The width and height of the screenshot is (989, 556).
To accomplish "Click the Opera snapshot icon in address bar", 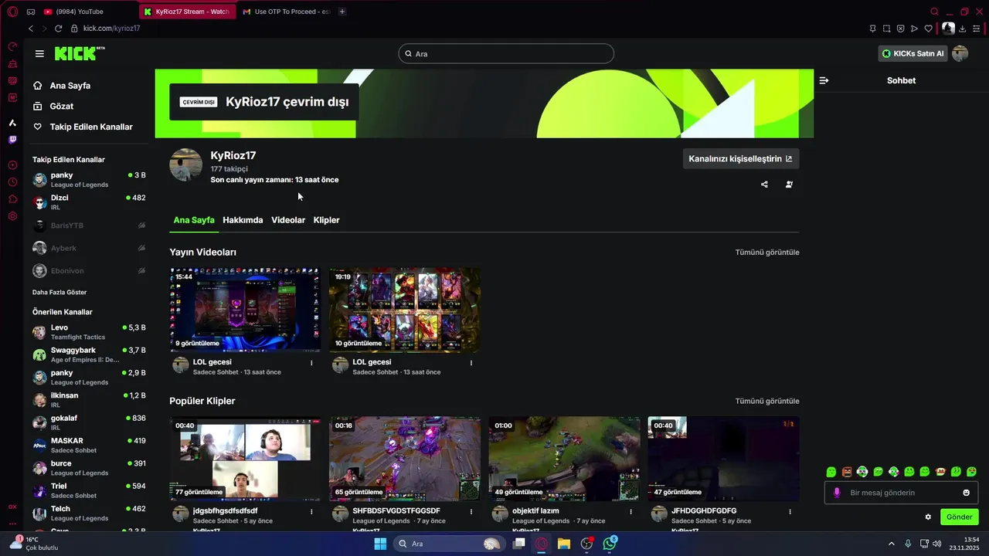I will click(886, 29).
